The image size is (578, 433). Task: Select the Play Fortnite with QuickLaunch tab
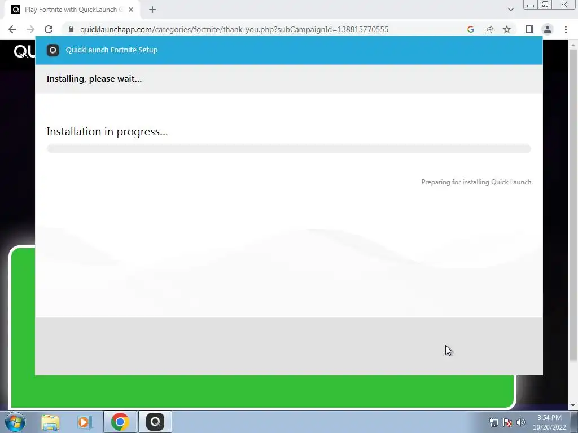click(x=72, y=10)
